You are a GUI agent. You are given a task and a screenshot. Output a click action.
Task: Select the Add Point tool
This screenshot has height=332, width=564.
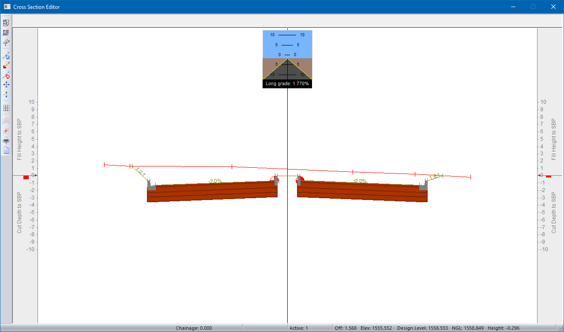(x=6, y=56)
